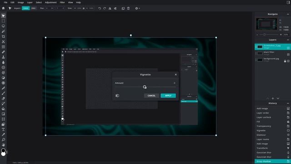The width and height of the screenshot is (291, 164).
Task: Toggle icon on black filter layer row
Action: pyautogui.click(x=288, y=55)
